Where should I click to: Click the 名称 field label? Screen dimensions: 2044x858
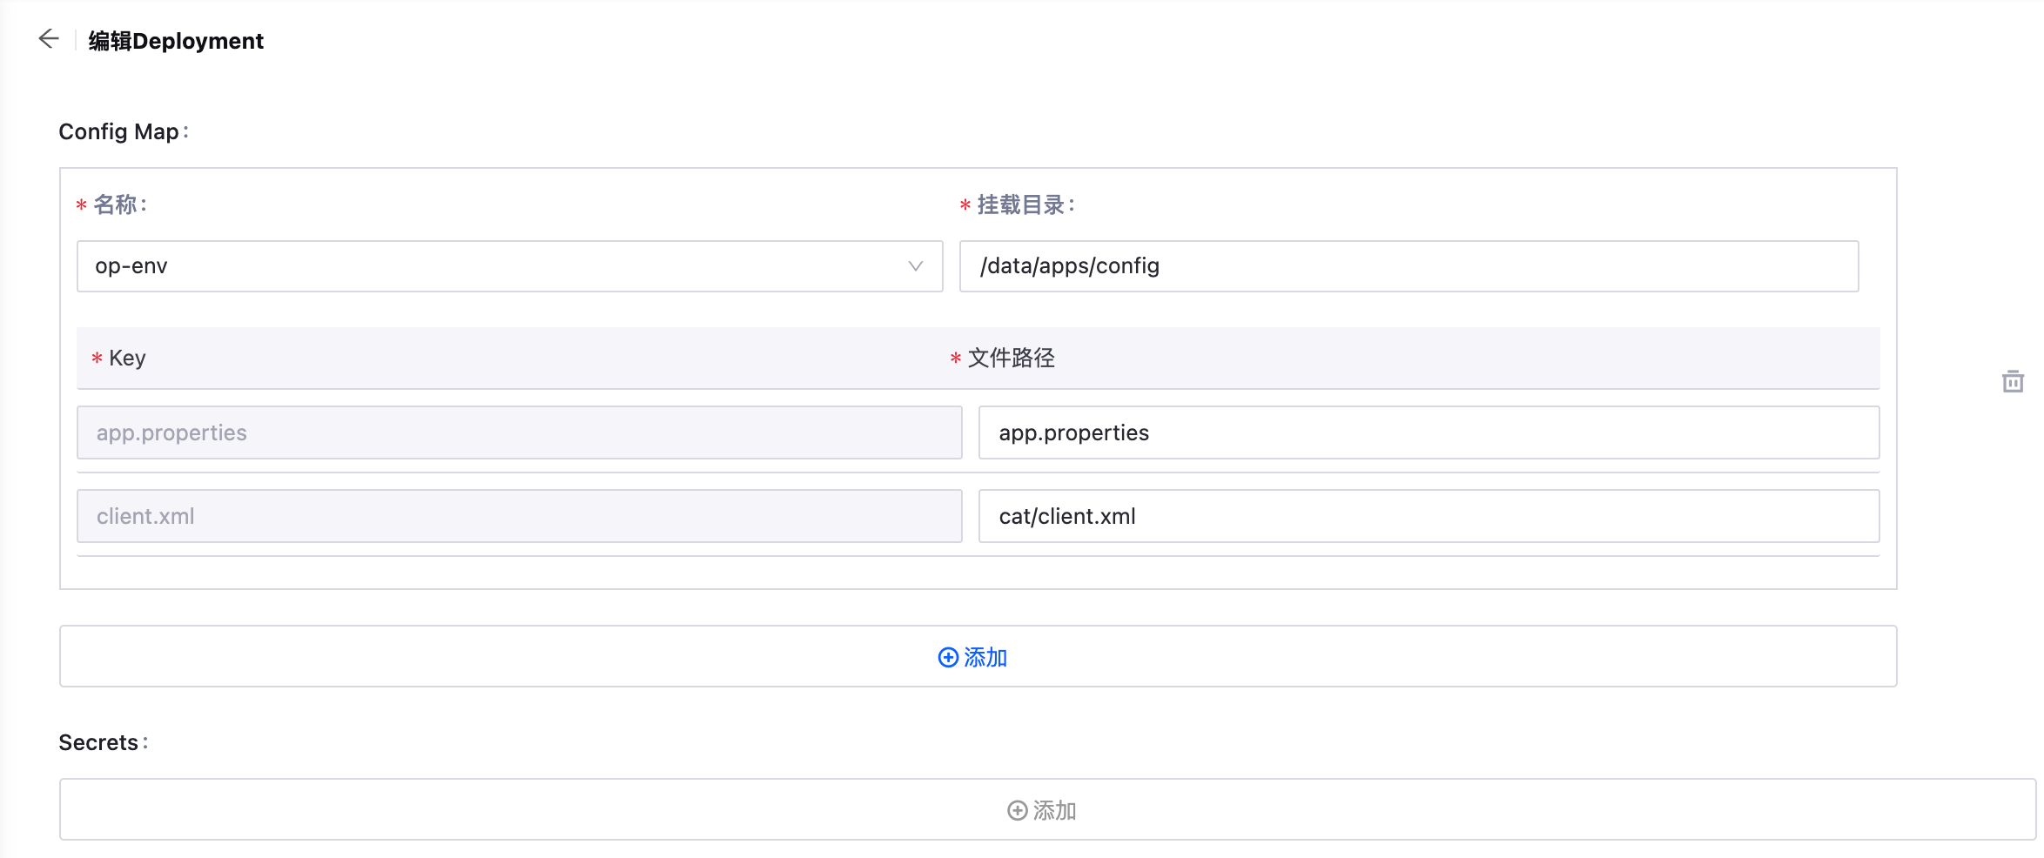click(117, 204)
